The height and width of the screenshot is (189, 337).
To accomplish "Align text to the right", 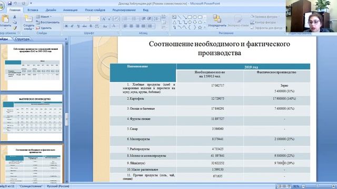I will pos(137,26).
